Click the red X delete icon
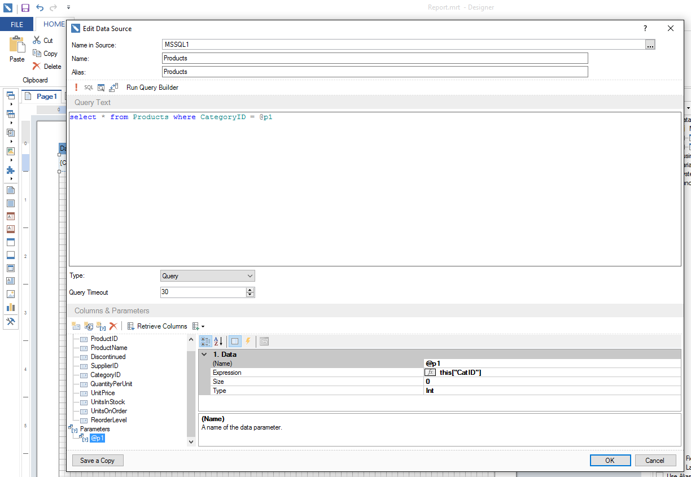This screenshot has height=477, width=691. coord(113,326)
